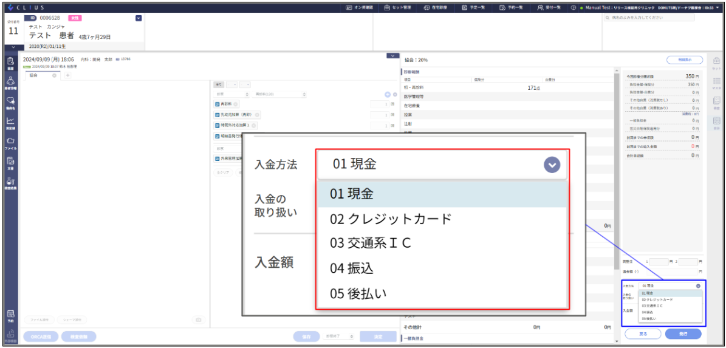Focus the 病名 search field
This screenshot has height=348, width=726.
tap(649, 18)
